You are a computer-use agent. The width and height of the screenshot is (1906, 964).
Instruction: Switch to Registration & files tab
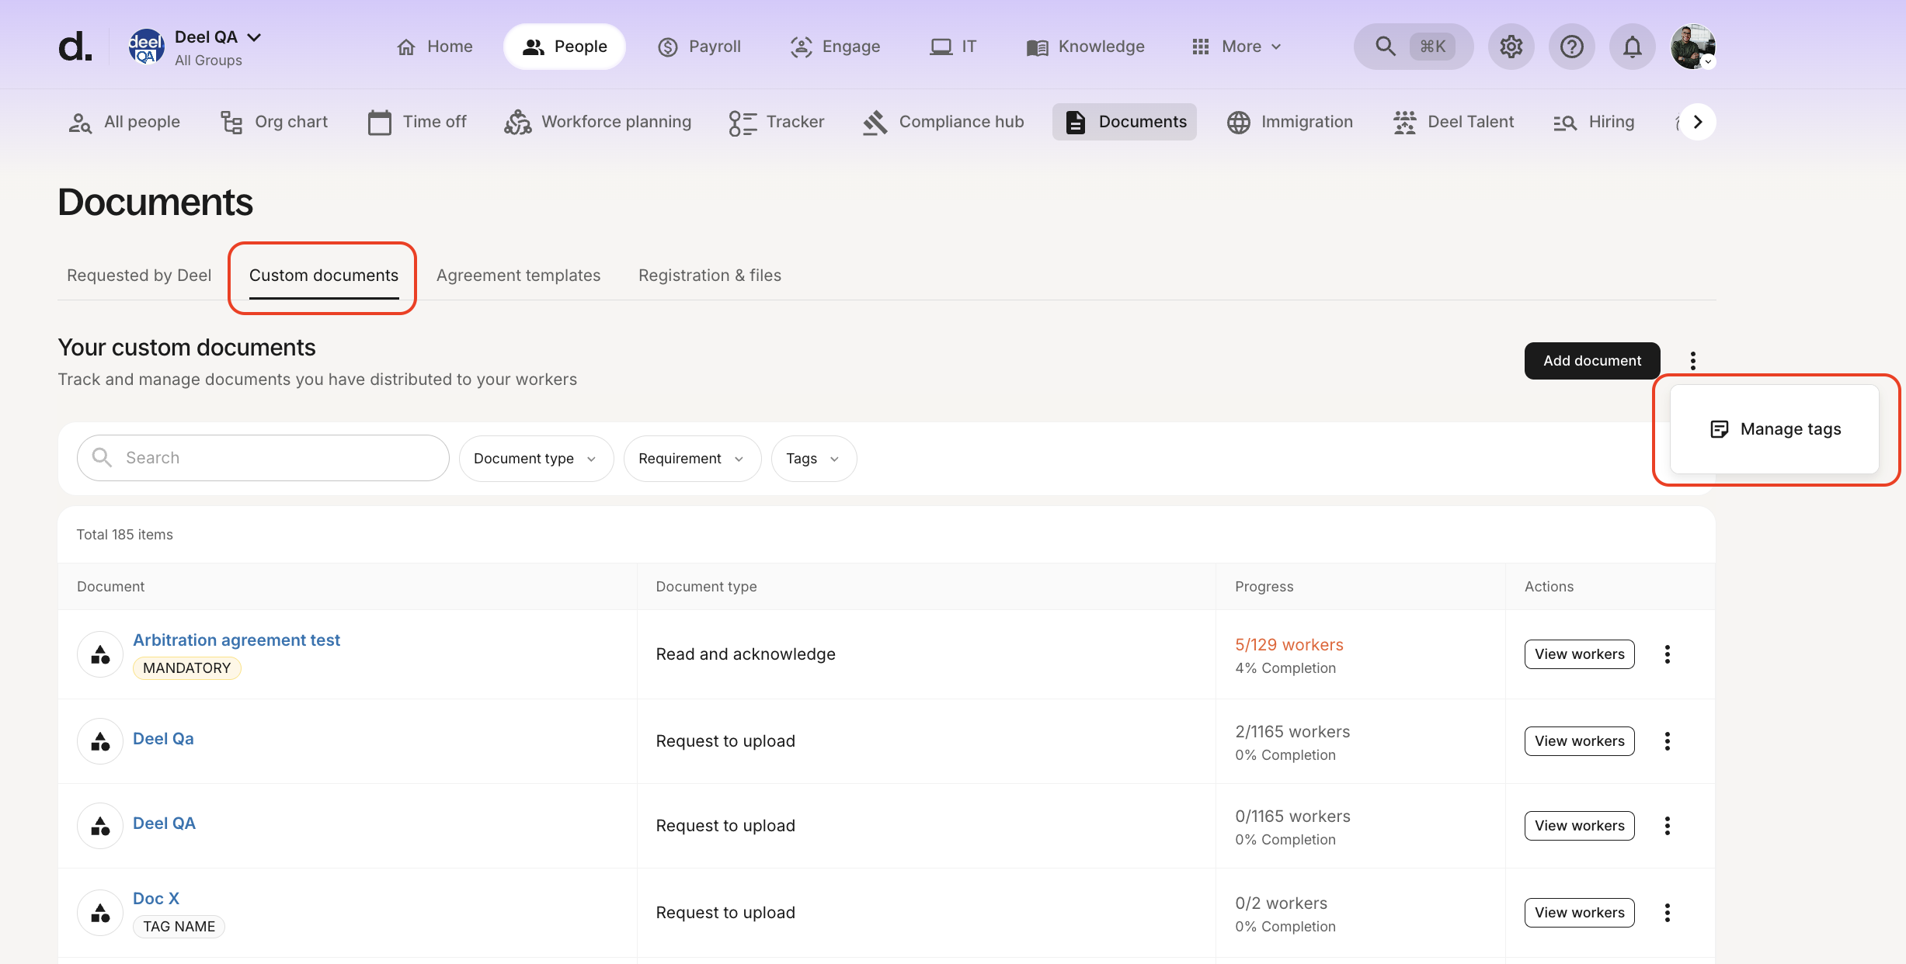[x=710, y=276]
